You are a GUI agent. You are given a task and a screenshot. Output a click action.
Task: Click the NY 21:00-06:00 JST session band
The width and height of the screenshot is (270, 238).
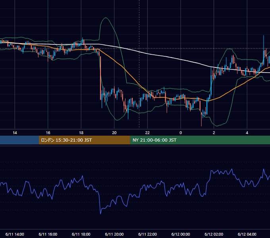click(200, 140)
